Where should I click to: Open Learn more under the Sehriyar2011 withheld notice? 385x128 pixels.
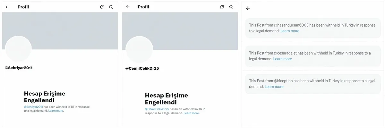tap(56, 111)
